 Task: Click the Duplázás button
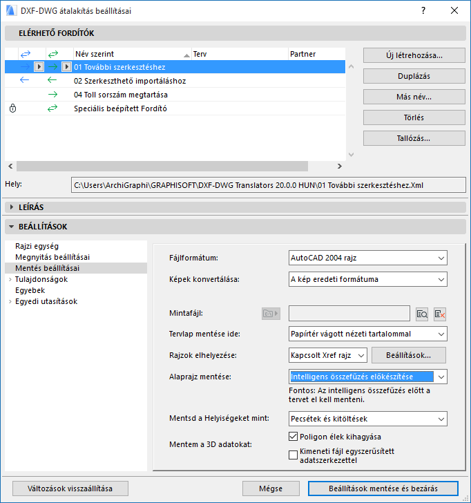pyautogui.click(x=414, y=76)
